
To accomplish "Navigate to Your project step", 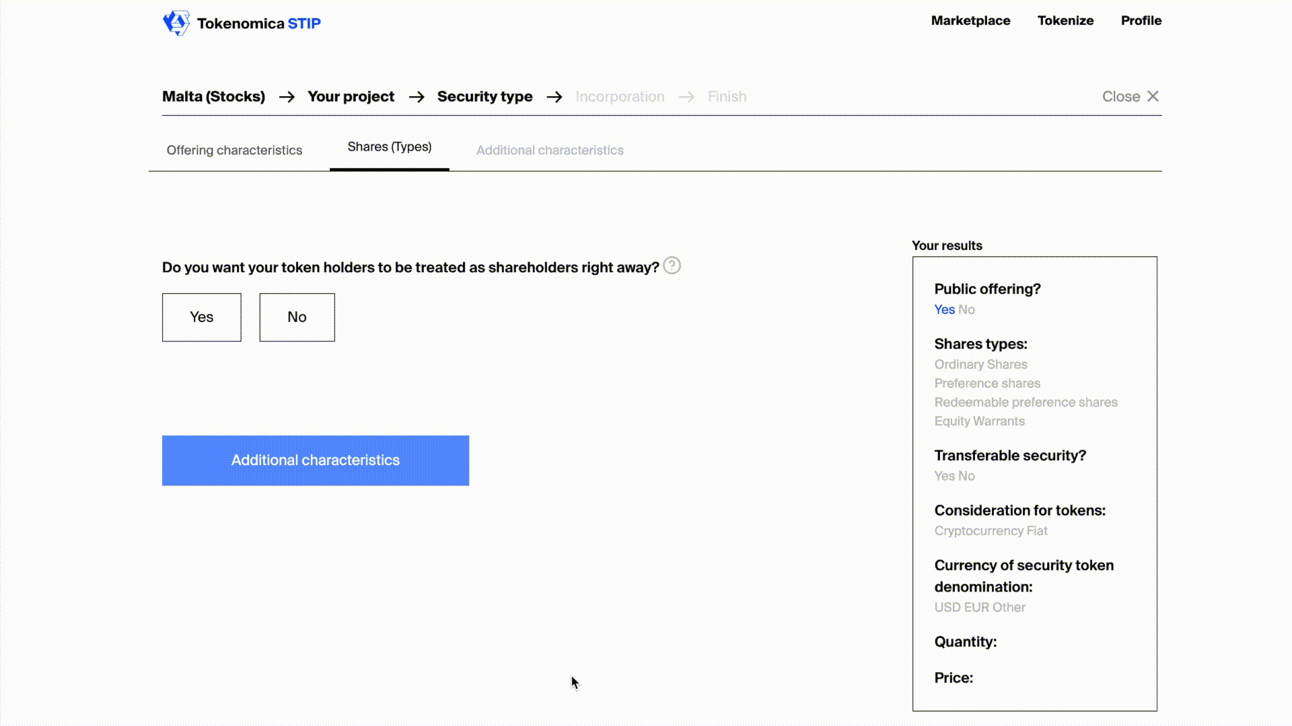I will [351, 96].
